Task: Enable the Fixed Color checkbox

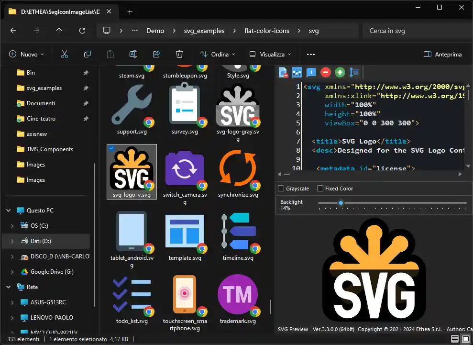Action: click(x=320, y=189)
